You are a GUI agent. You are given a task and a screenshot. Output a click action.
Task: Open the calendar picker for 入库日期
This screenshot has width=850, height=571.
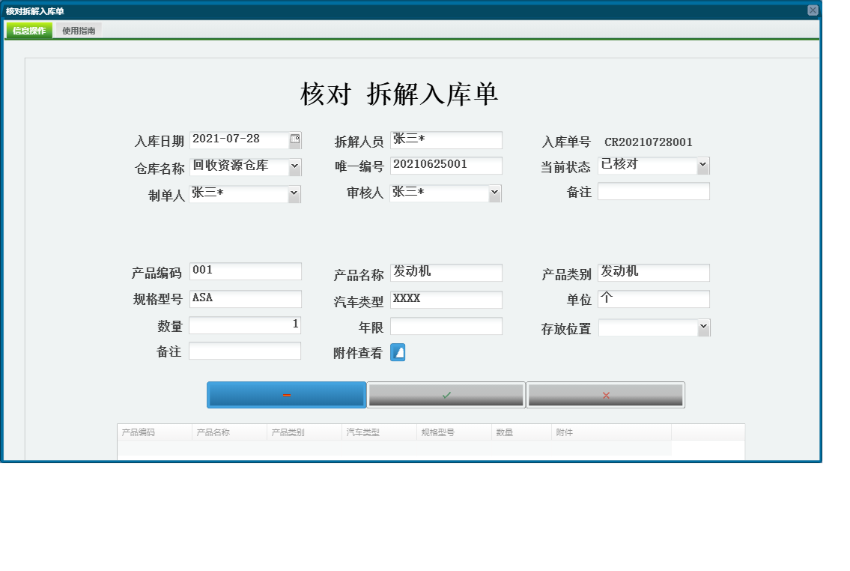(x=296, y=139)
